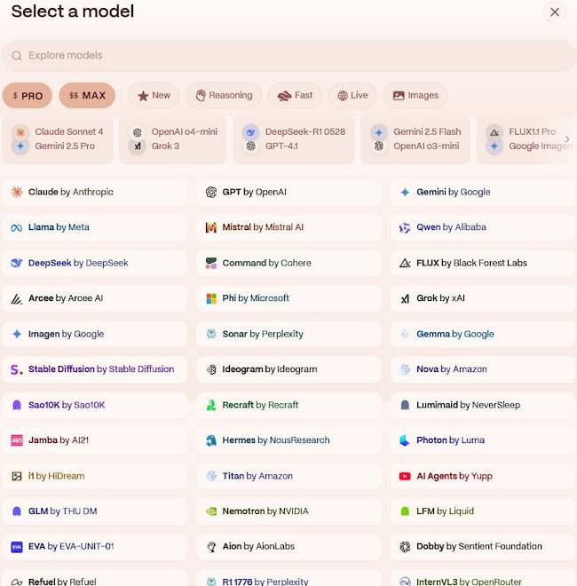Click the FLUX triangle icon in the list
Viewport: 577px width, 586px height.
tap(405, 263)
